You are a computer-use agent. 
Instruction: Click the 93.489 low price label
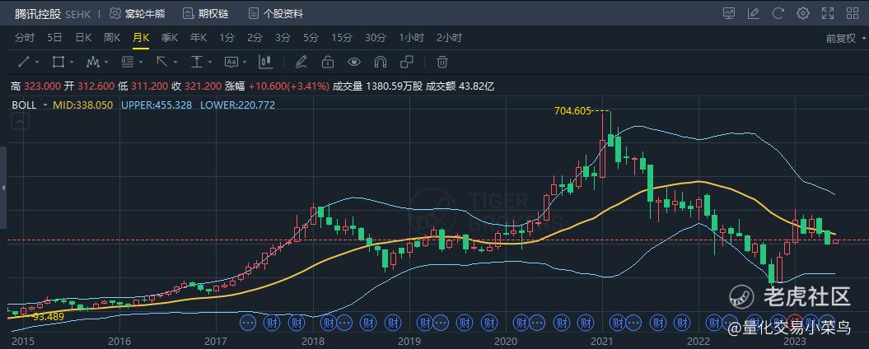coord(49,316)
